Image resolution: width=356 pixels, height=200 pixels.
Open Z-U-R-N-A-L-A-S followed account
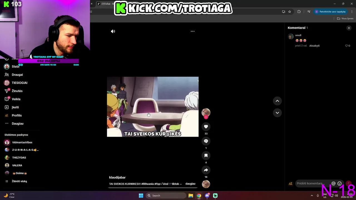coord(25,150)
